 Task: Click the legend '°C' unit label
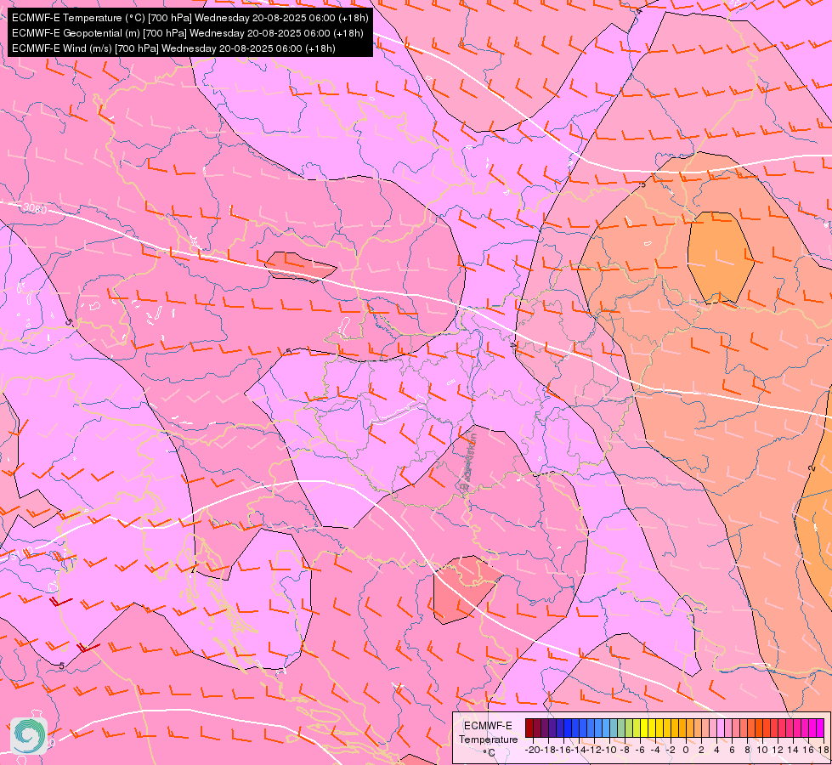pos(490,753)
